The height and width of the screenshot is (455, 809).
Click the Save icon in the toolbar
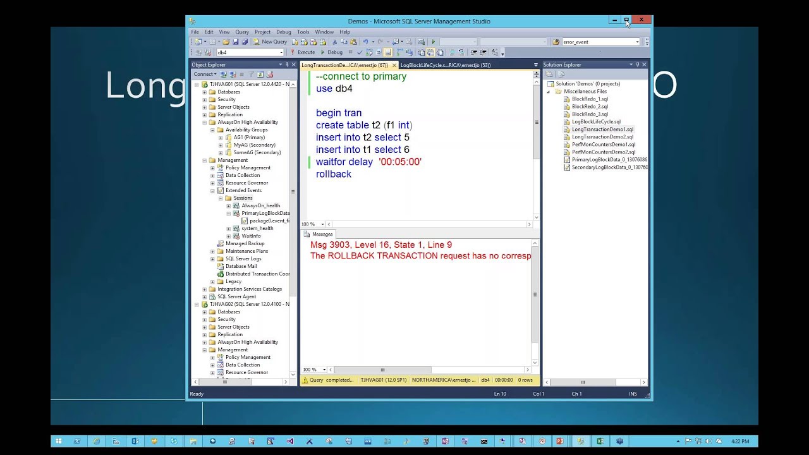(235, 42)
